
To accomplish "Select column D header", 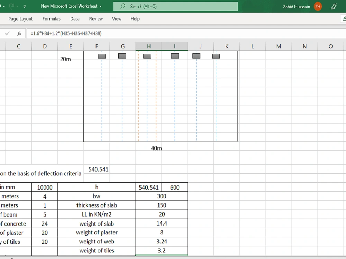I will point(45,46).
